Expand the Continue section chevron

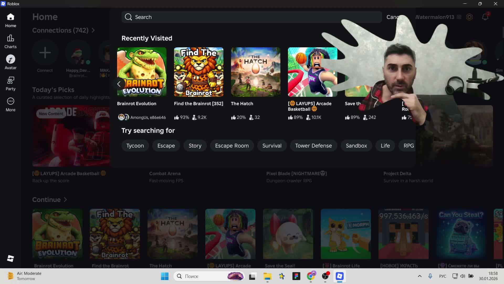coord(65,200)
